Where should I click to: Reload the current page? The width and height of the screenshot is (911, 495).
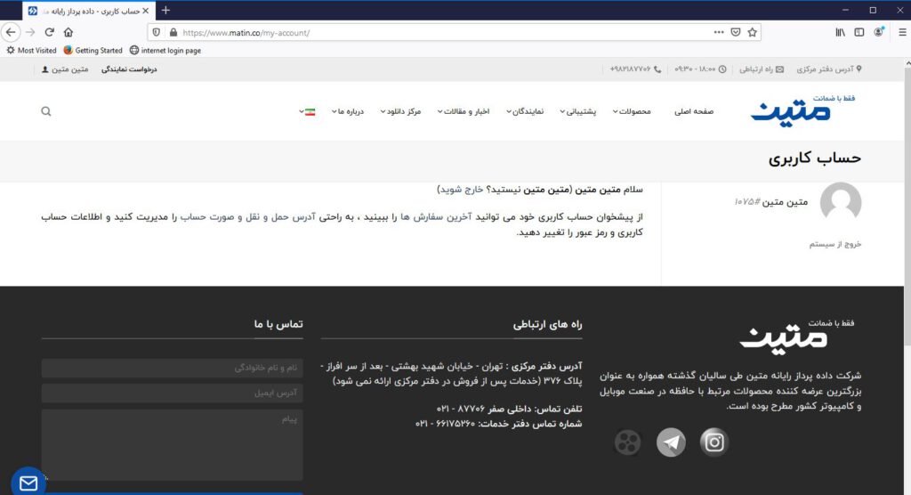click(50, 33)
